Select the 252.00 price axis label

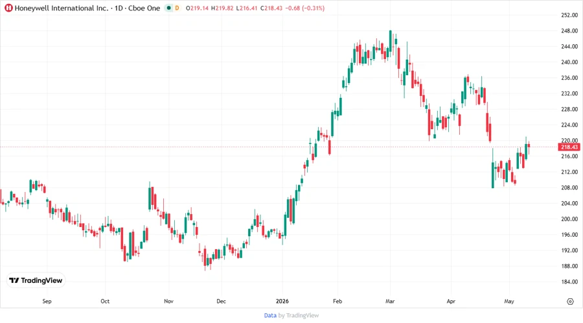coord(569,15)
